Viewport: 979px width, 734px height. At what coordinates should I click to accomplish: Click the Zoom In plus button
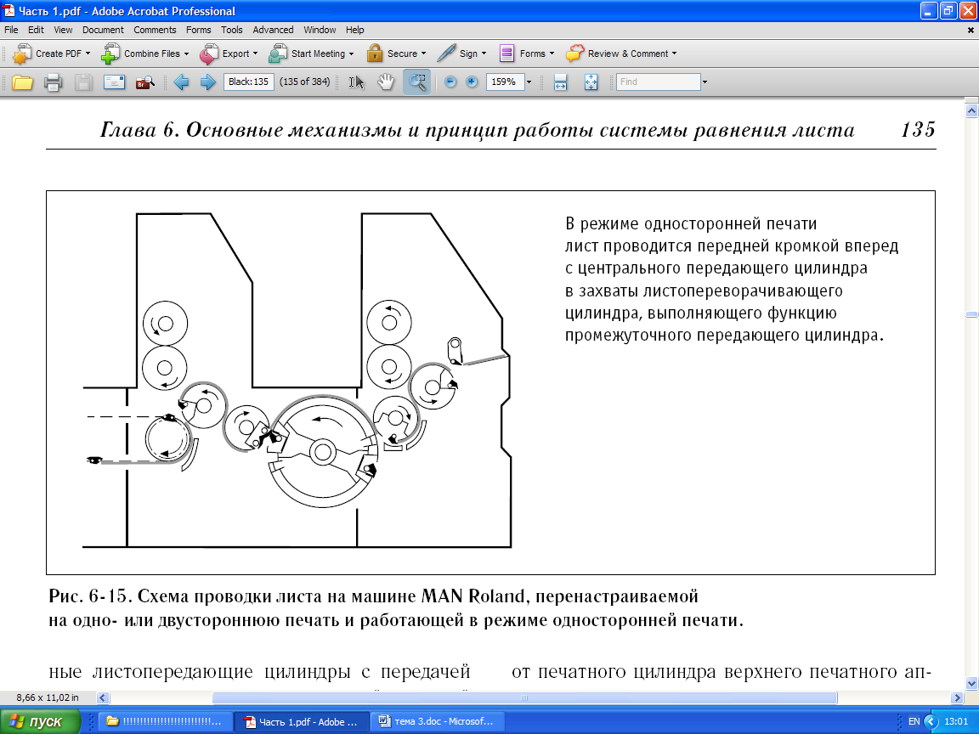472,82
